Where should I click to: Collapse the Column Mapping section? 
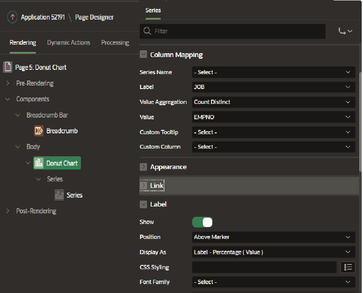[144, 55]
